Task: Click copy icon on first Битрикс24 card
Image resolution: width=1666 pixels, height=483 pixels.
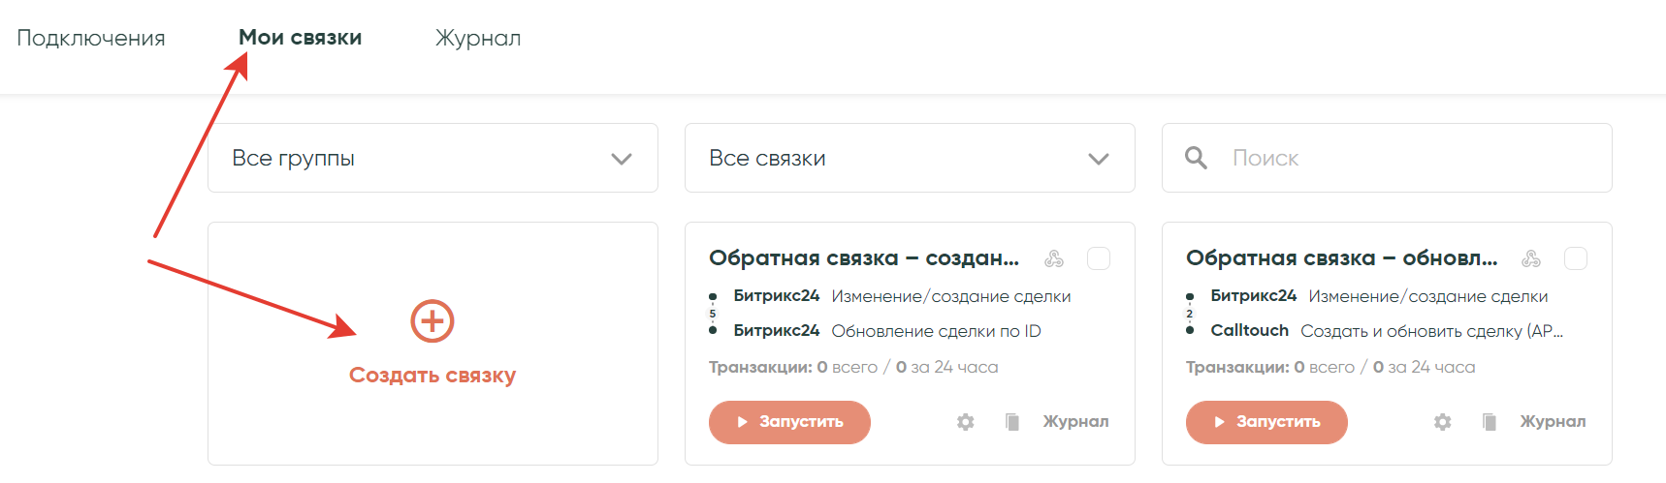Action: pos(1012,422)
